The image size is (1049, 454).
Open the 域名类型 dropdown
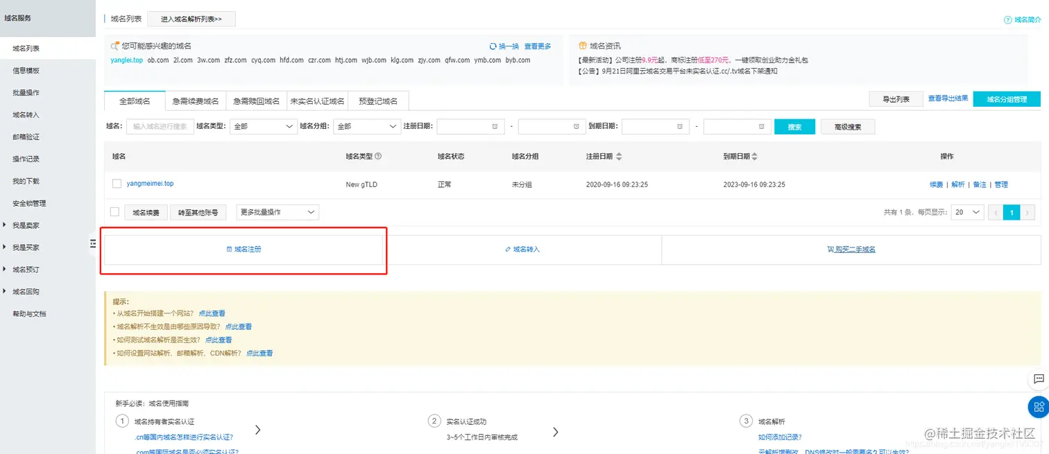[x=263, y=126]
